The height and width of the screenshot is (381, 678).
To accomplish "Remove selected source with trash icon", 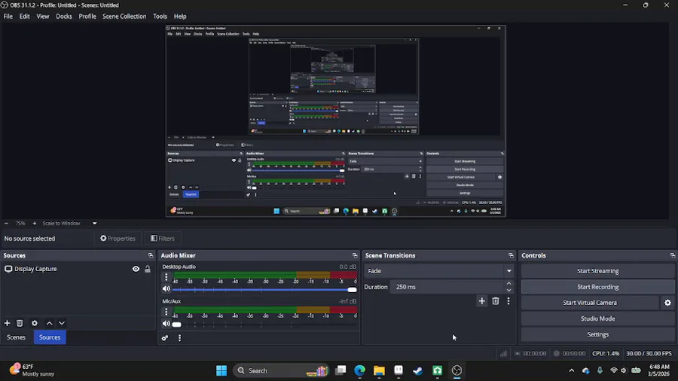I will pos(20,323).
